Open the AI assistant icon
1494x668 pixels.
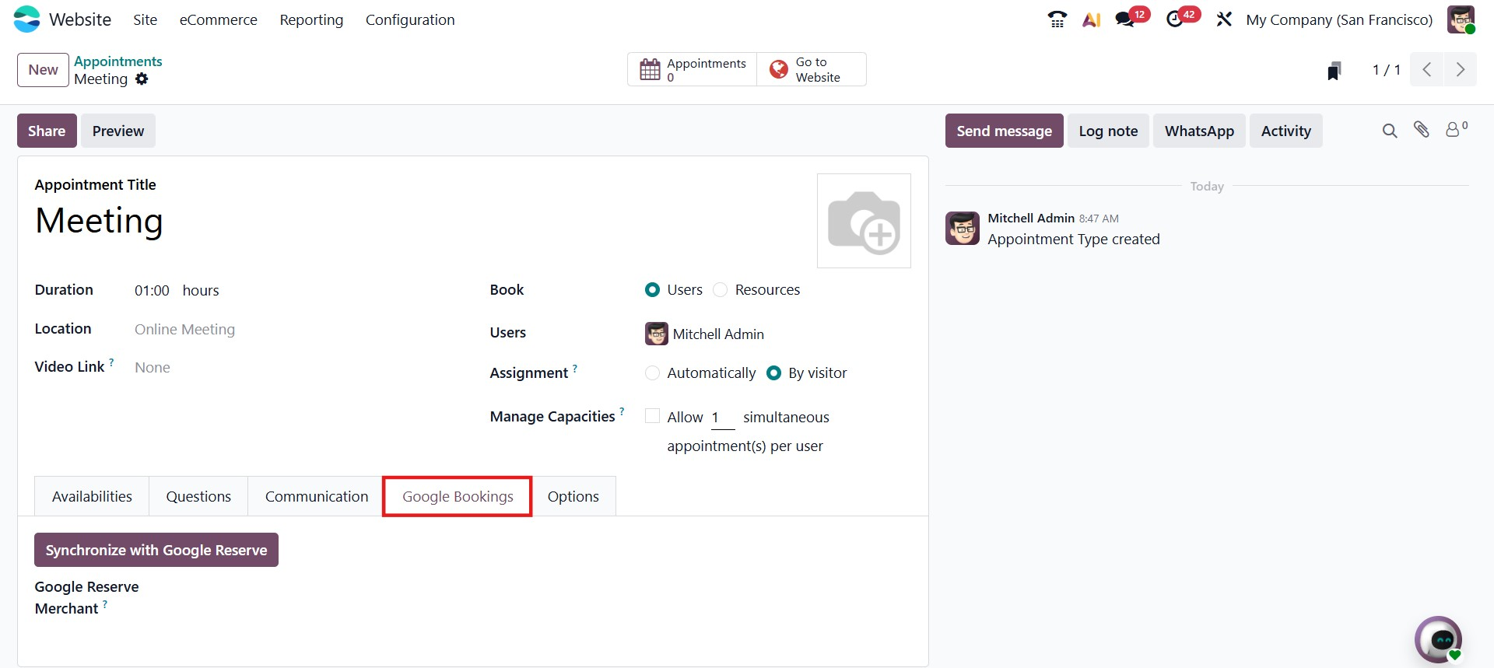click(x=1091, y=19)
